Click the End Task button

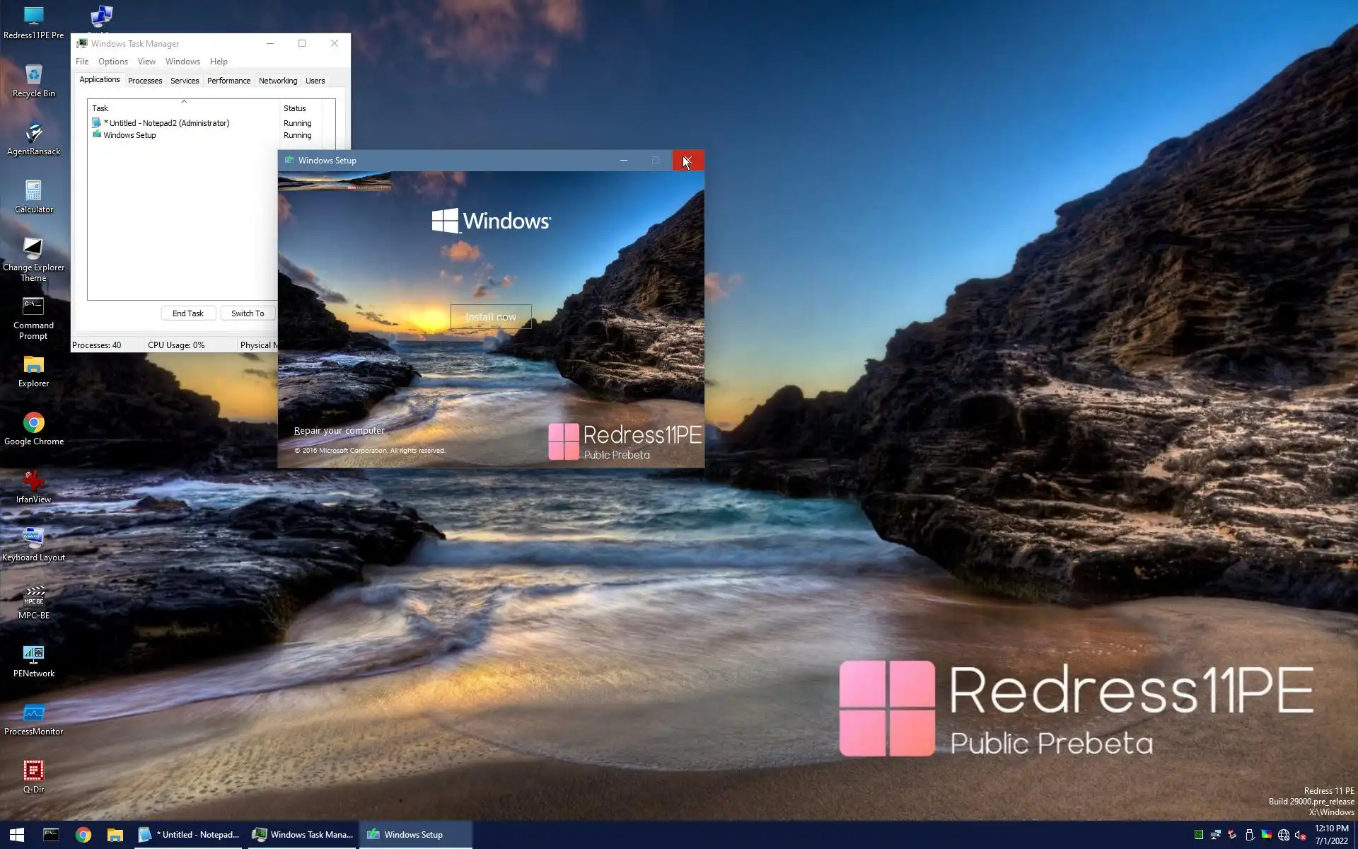188,313
